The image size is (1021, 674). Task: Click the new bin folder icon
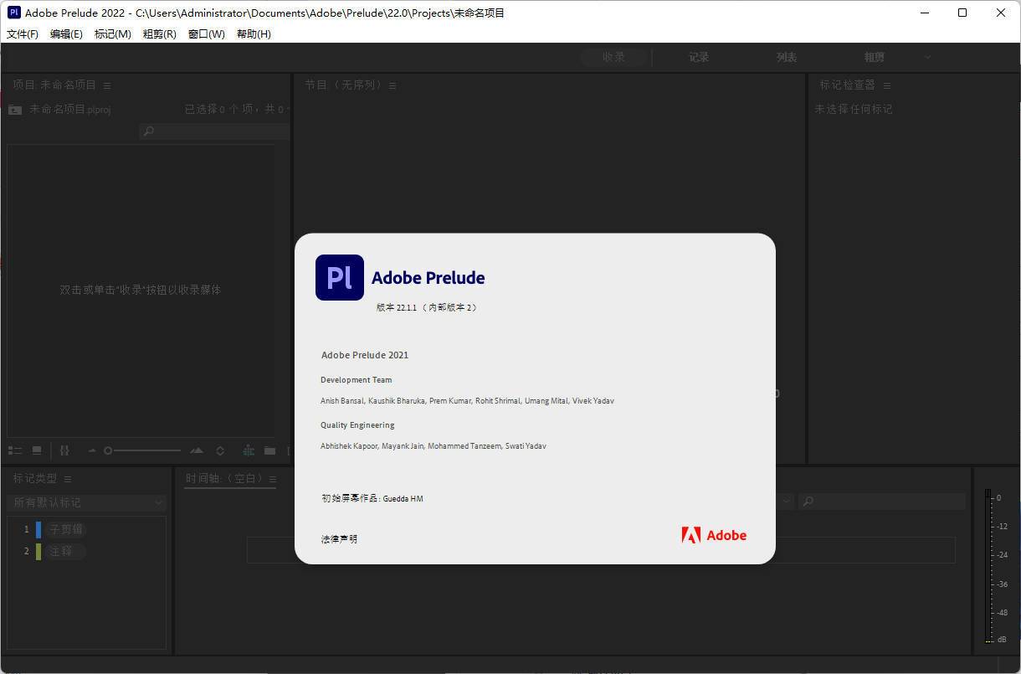click(269, 450)
